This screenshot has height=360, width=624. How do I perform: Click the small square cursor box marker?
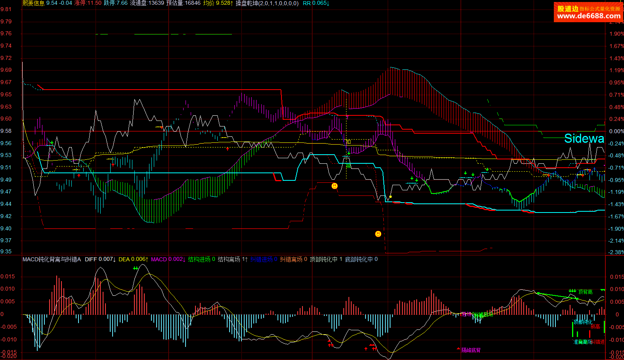click(x=348, y=142)
